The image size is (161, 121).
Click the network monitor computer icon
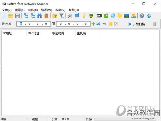pyautogui.click(x=77, y=16)
